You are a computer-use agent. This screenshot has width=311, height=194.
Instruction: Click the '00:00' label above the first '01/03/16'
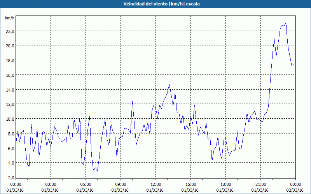click(16, 185)
